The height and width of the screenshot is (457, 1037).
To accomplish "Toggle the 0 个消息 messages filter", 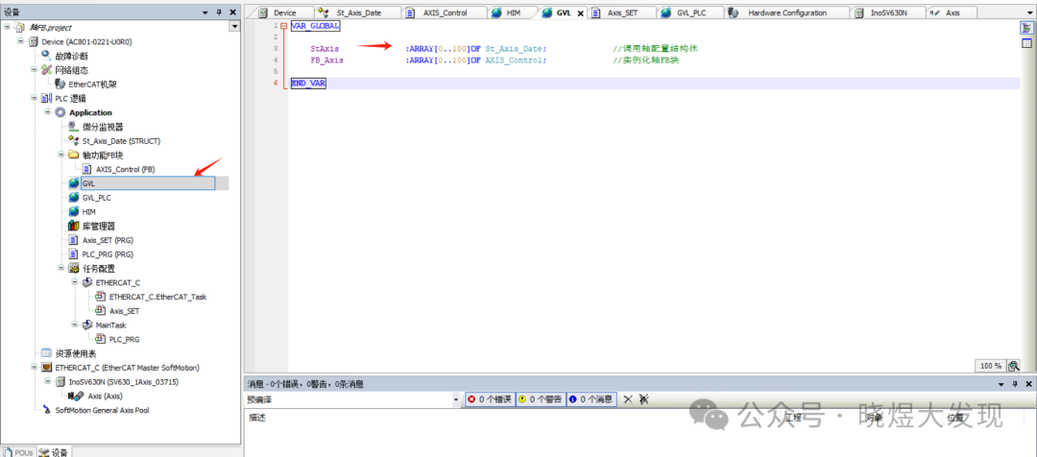I will (x=591, y=398).
